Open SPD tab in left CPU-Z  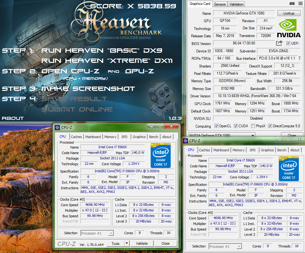(x=124, y=137)
